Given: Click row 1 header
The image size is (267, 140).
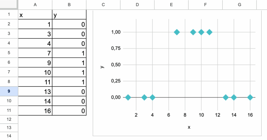Looking at the screenshot, I should 9,15.
